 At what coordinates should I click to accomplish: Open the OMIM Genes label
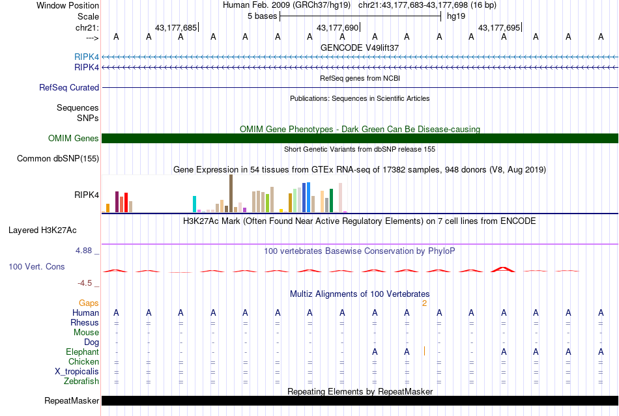tap(73, 139)
